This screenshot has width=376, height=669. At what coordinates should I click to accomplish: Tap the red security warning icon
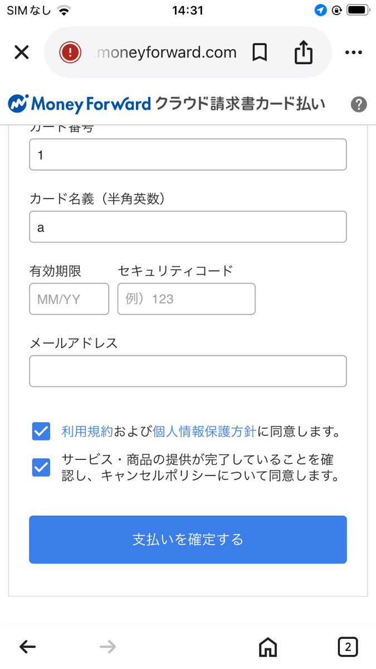tap(70, 52)
